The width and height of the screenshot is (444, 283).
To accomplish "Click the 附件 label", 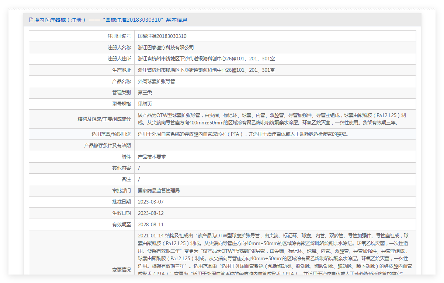I will pos(126,157).
